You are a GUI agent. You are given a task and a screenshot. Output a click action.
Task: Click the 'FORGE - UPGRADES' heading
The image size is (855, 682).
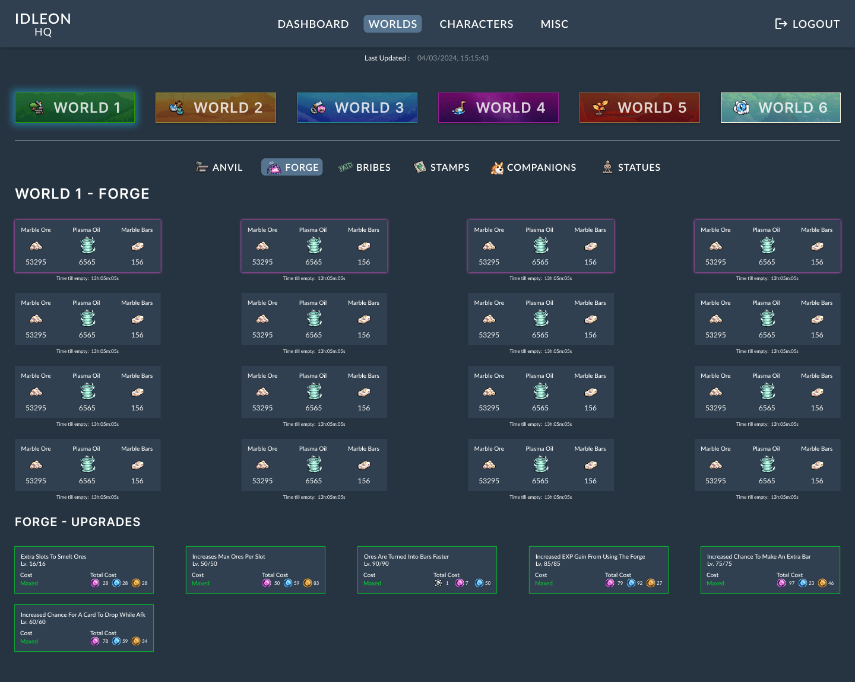tap(78, 522)
